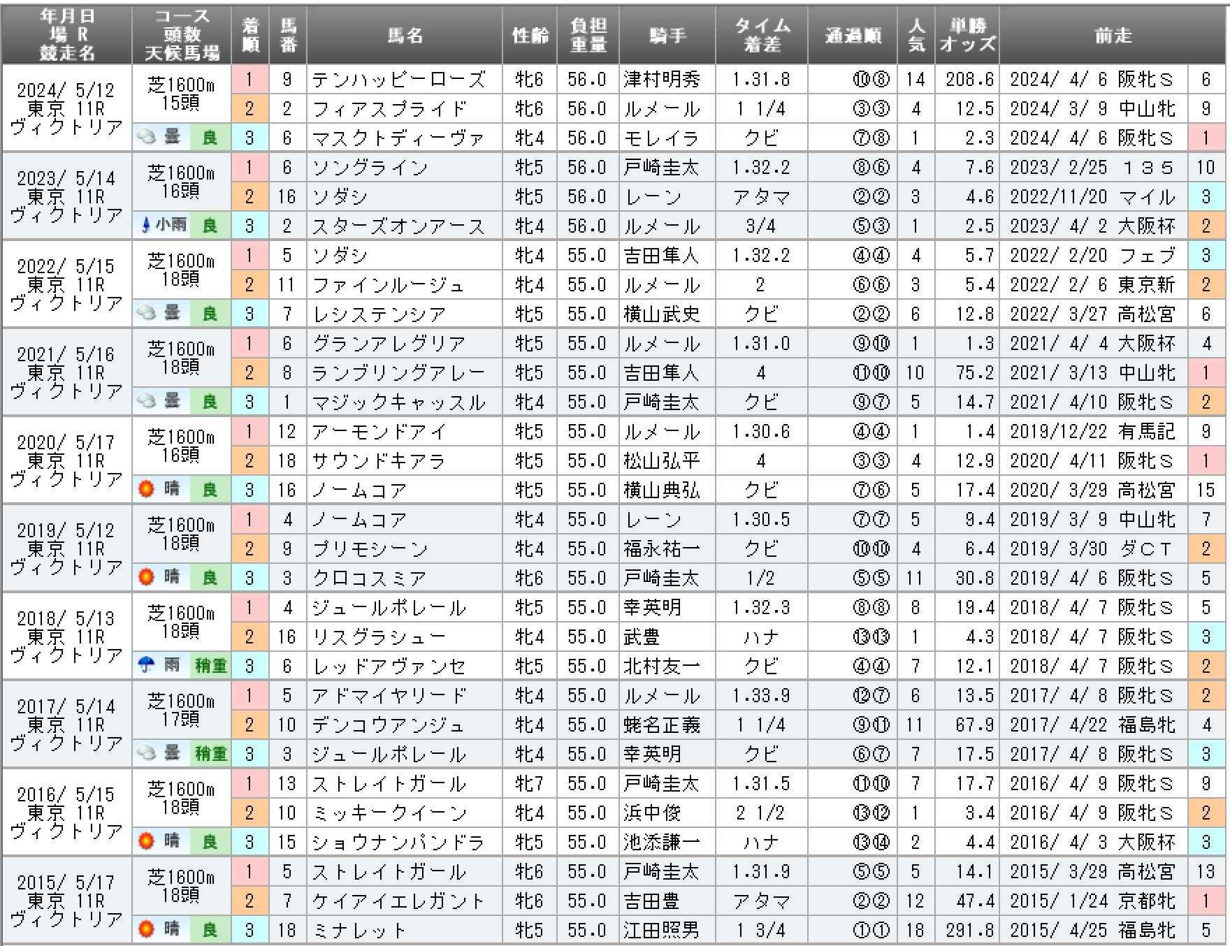Select horse name アーモンドアイ
The image size is (1230, 946).
379,432
